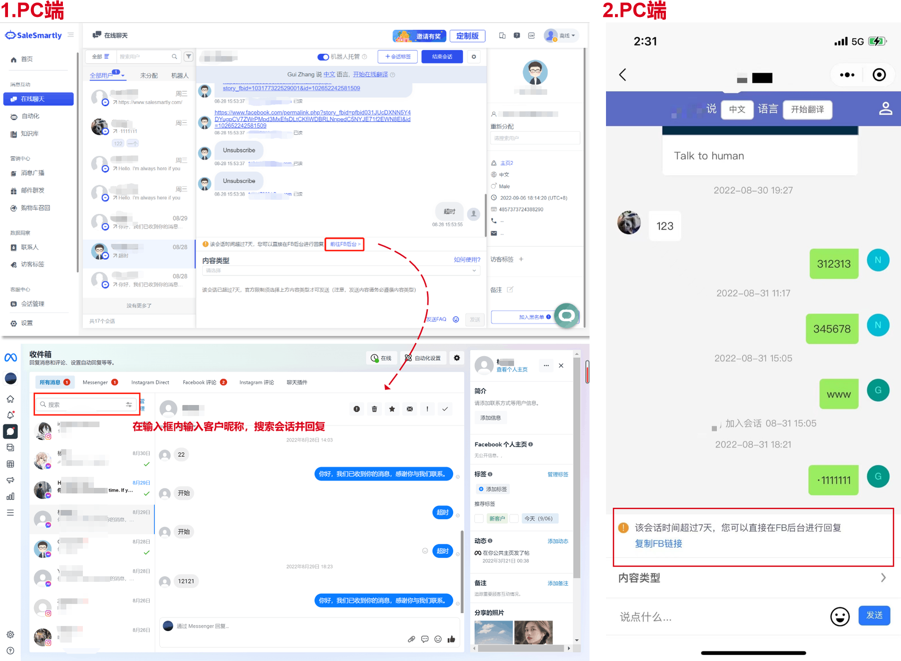Tap the back arrow in the mobile chat

pos(622,75)
